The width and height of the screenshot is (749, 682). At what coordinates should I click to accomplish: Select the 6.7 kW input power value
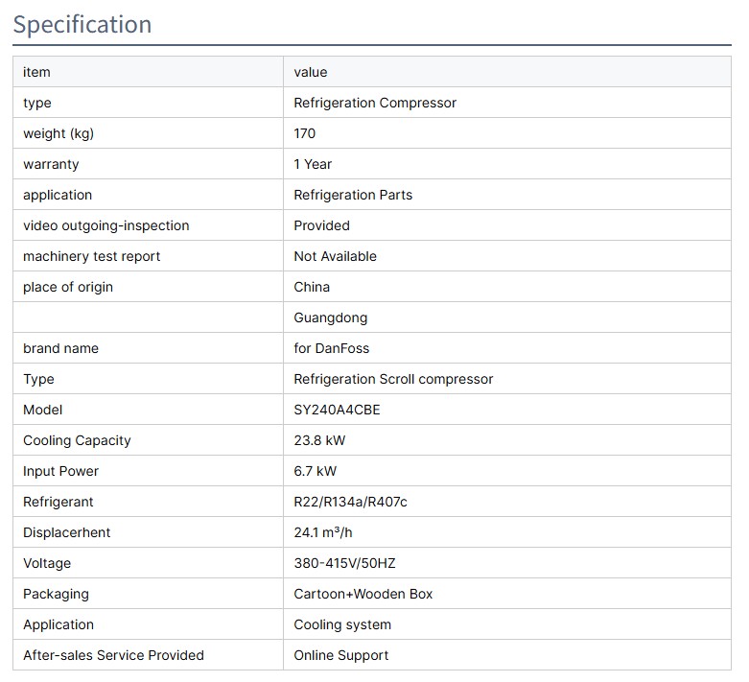coord(315,471)
